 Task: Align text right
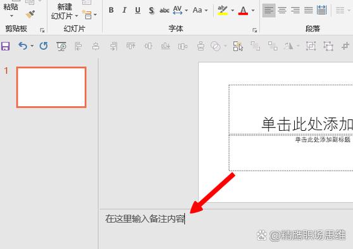(295, 10)
